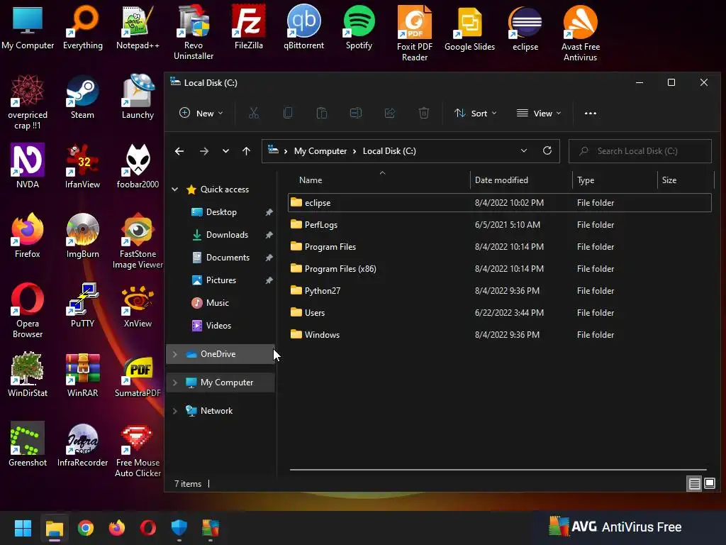The width and height of the screenshot is (726, 545).
Task: Collapse the Quick access tree node
Action: coord(175,189)
